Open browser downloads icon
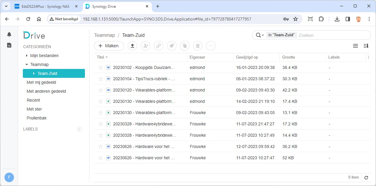This screenshot has height=186, width=376. pyautogui.click(x=337, y=19)
